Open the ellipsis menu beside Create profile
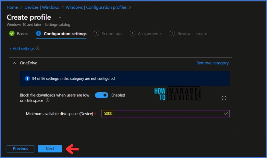 point(61,17)
